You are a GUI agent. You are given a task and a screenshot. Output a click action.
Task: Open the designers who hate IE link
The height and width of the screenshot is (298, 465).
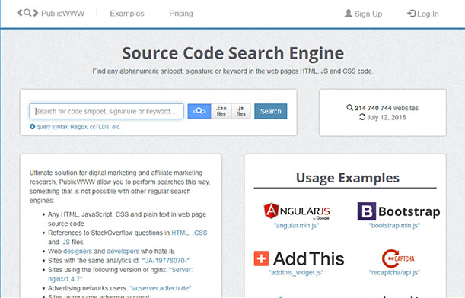(78, 252)
